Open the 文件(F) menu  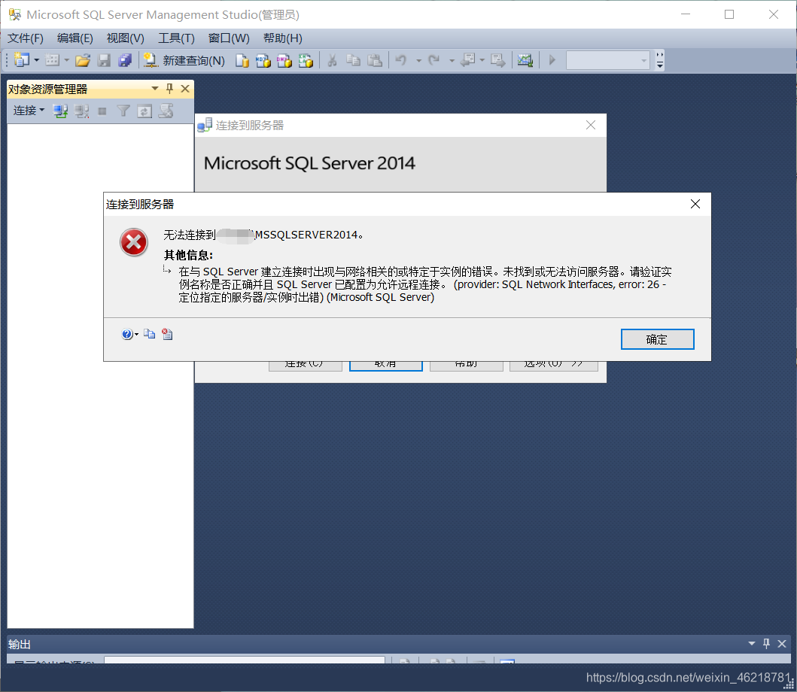coord(26,38)
